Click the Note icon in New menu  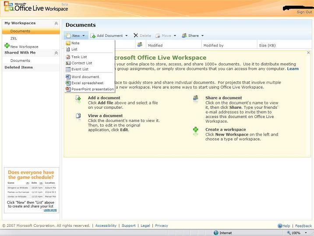(68, 43)
